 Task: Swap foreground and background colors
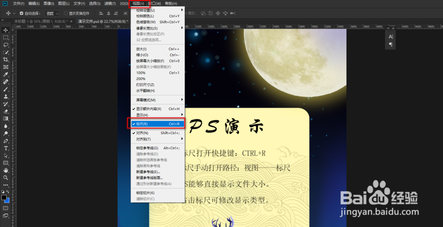coord(8,192)
